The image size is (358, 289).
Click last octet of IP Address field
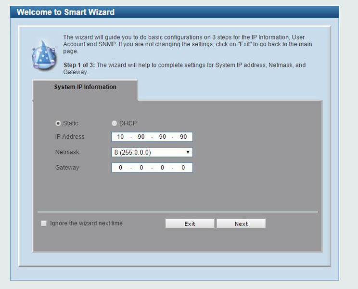click(183, 137)
